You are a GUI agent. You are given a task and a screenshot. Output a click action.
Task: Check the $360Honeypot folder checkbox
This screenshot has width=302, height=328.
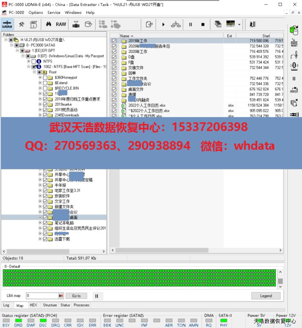[x=45, y=77]
